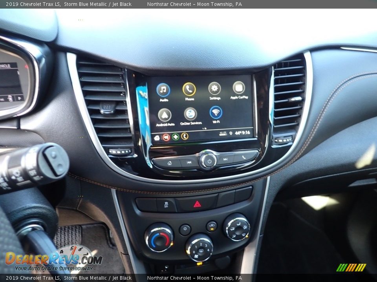Tap the 9:16 clock on screen
Screen dimensions: 377x282
pyautogui.click(x=246, y=132)
